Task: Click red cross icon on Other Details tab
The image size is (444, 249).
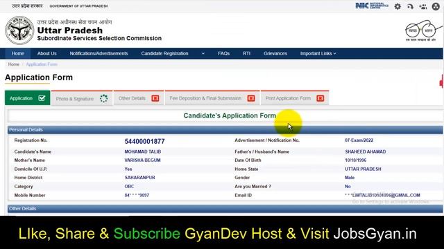Action: (155, 98)
